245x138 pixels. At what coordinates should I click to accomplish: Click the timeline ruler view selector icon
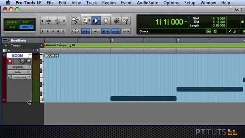point(5,41)
